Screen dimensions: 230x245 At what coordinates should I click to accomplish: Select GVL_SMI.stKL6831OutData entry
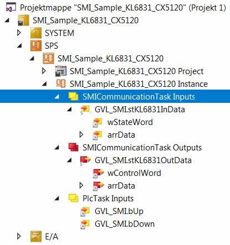[143, 160]
